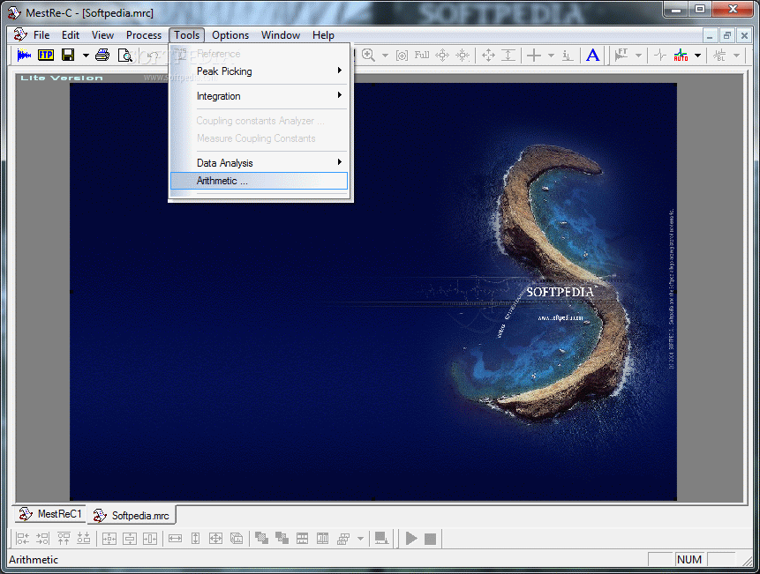
Task: Click the bracketed zoom region icon
Action: point(402,56)
